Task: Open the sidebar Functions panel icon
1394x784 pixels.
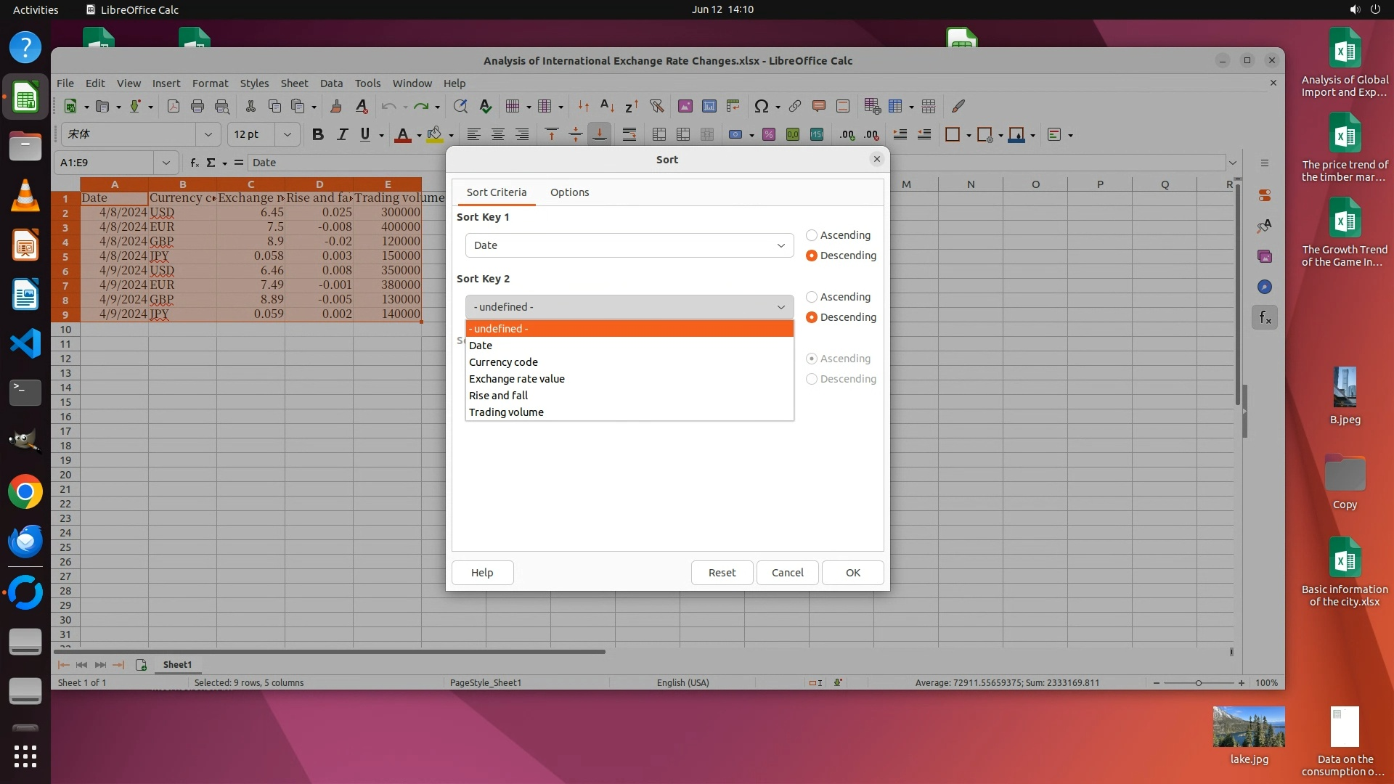Action: (x=1265, y=317)
